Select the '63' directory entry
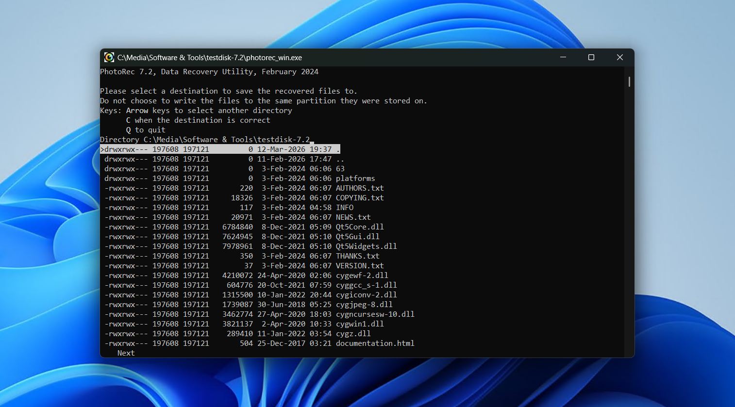The height and width of the screenshot is (407, 735). 340,169
